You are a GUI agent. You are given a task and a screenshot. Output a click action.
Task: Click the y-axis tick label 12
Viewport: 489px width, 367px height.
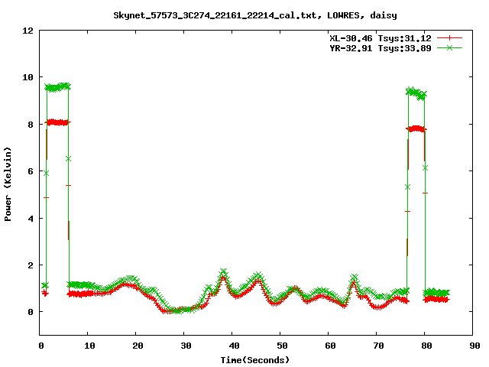[28, 31]
